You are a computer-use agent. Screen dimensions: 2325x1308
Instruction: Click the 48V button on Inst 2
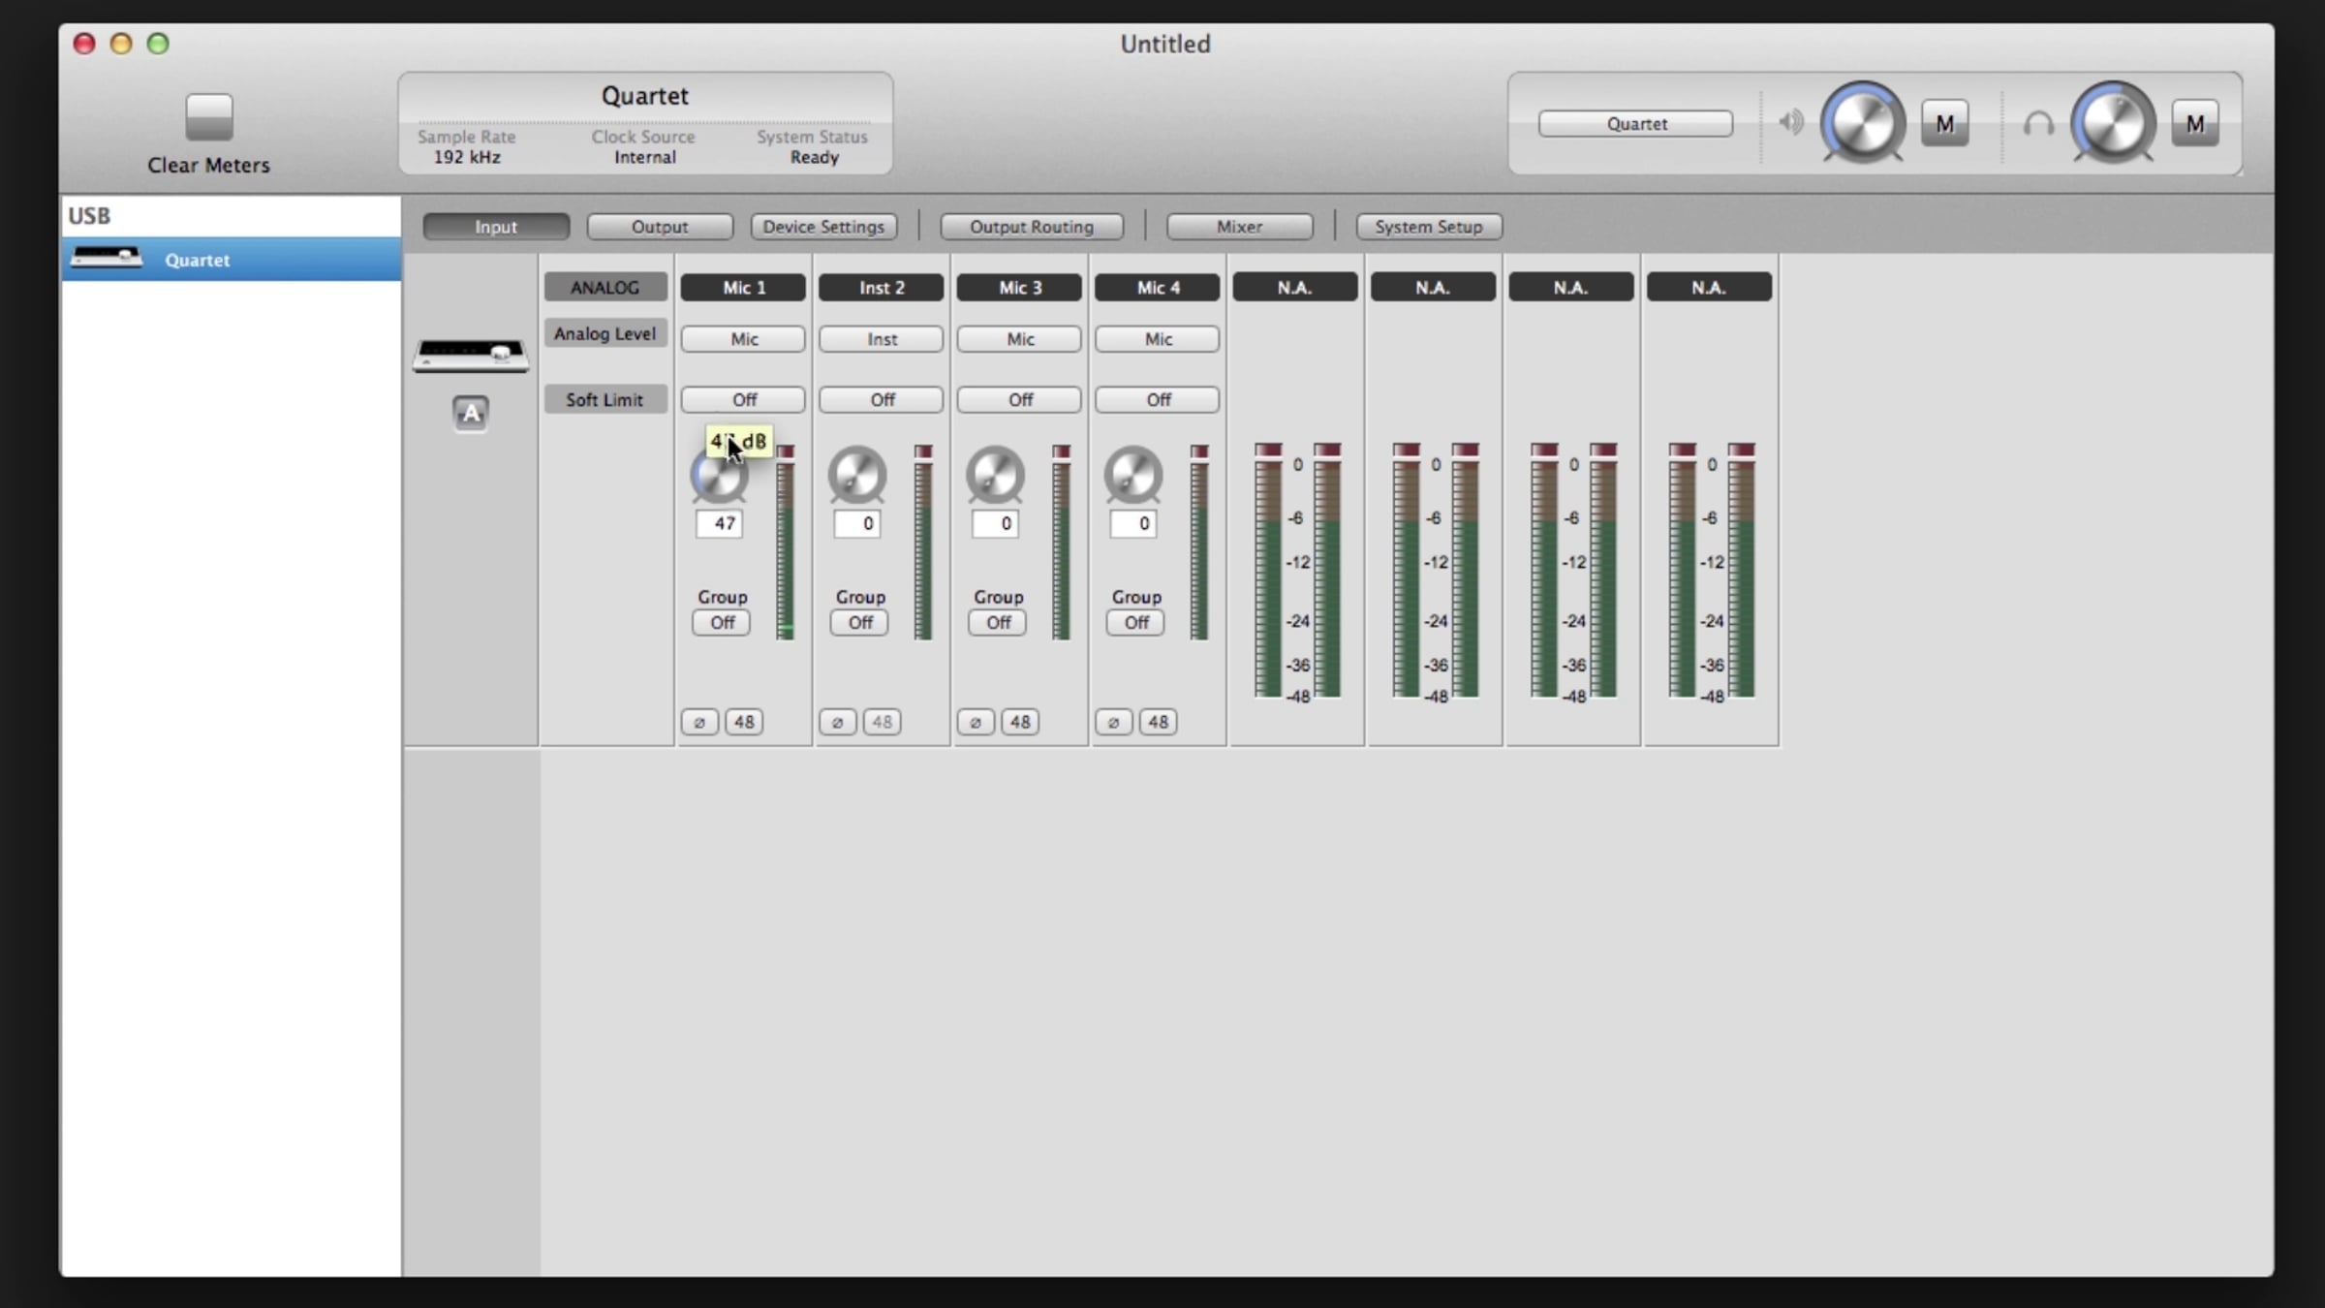pos(883,722)
